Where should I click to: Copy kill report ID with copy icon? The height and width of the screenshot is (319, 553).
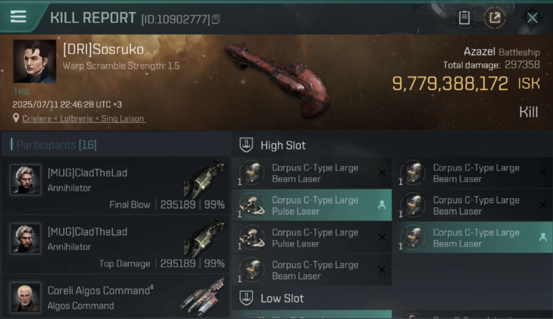216,19
